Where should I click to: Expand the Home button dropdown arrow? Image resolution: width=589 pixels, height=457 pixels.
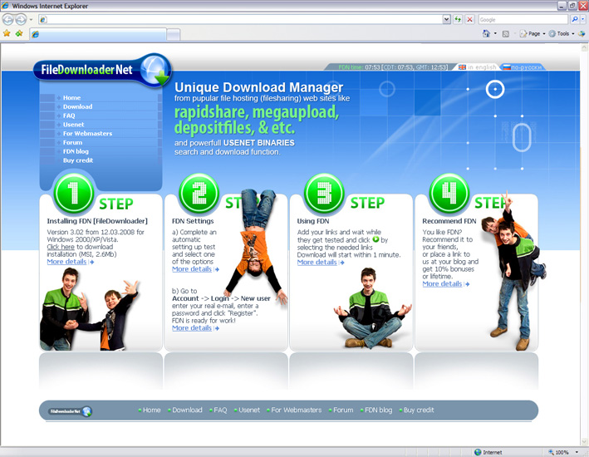[x=495, y=34]
